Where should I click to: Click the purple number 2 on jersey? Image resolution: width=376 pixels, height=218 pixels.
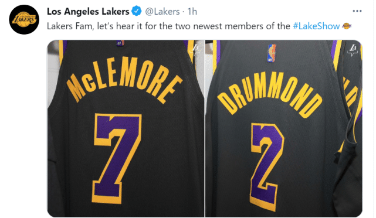click(267, 166)
